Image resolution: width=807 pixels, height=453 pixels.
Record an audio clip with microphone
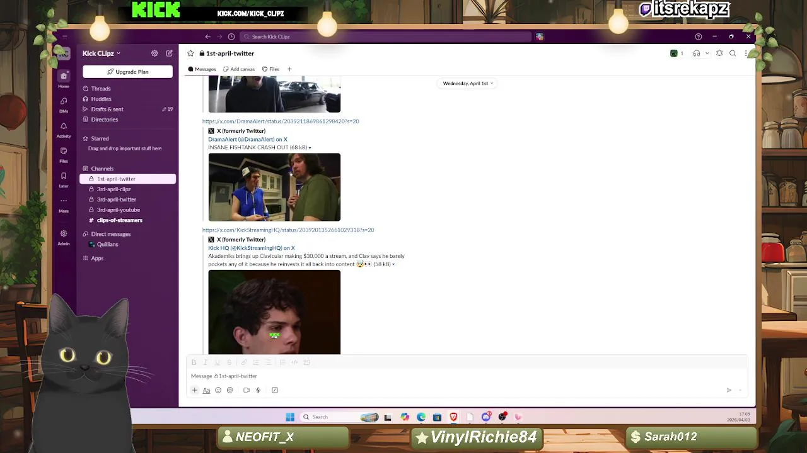(x=258, y=390)
